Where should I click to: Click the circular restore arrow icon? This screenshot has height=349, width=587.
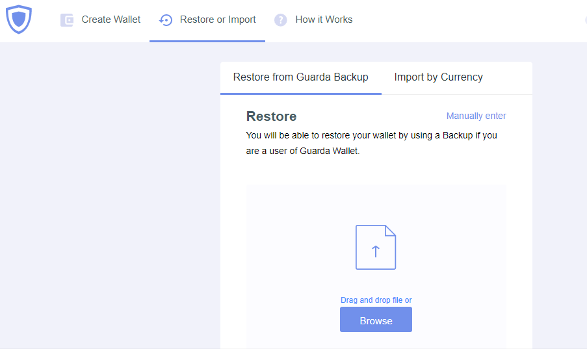tap(166, 20)
